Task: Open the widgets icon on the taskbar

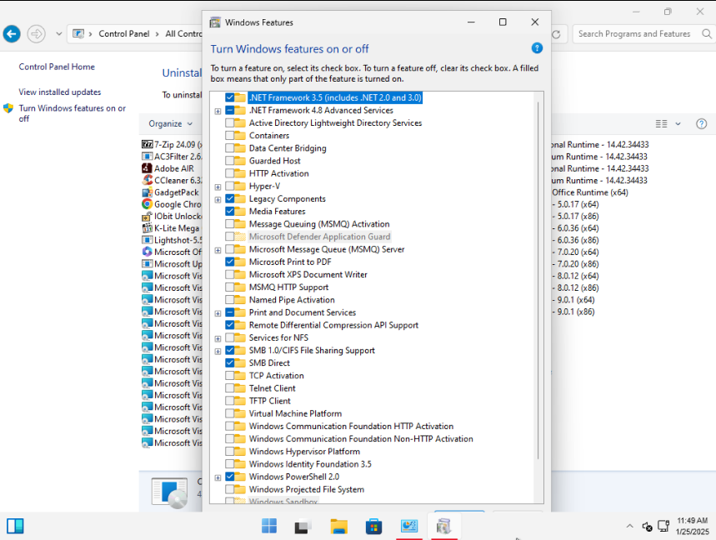Action: point(15,526)
